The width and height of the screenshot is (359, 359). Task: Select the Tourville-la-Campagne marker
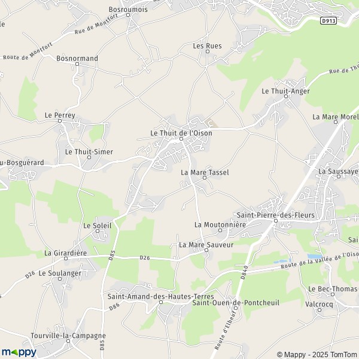pyautogui.click(x=68, y=341)
